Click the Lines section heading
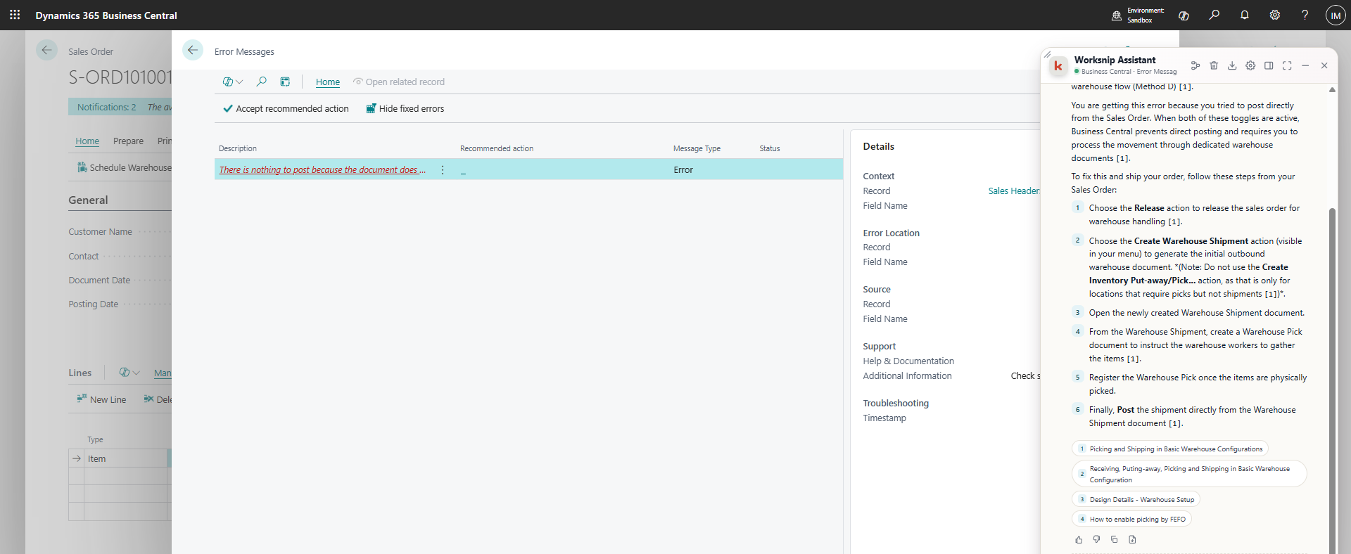The height and width of the screenshot is (554, 1351). coord(80,373)
